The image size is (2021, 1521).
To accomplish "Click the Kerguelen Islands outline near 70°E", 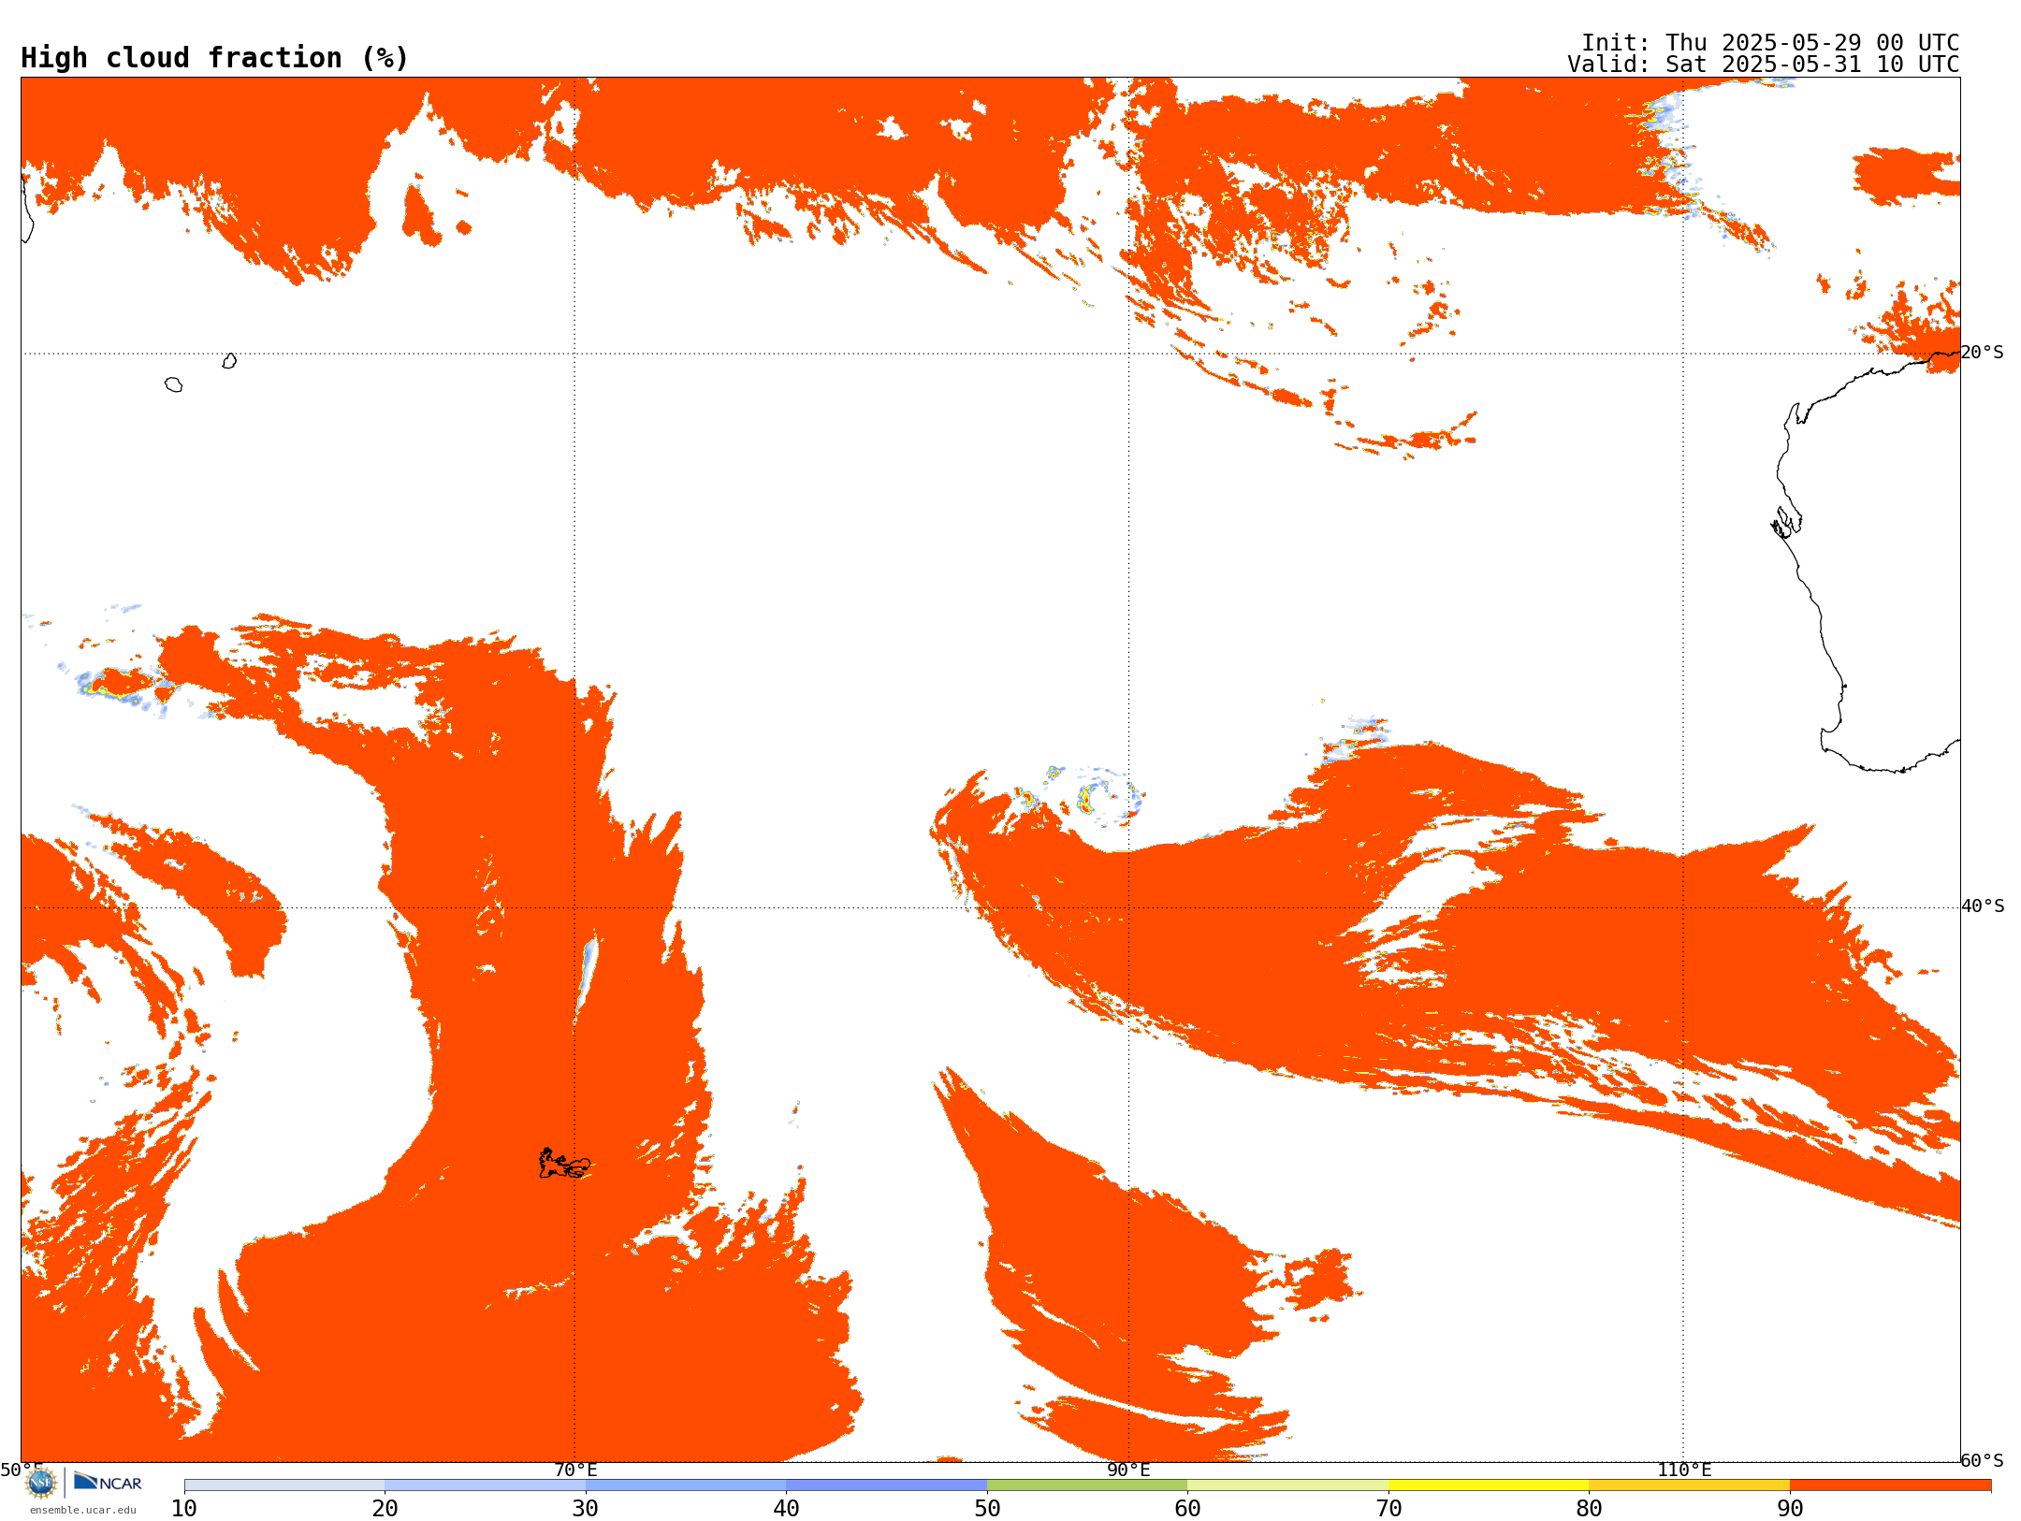I will pos(564,1164).
